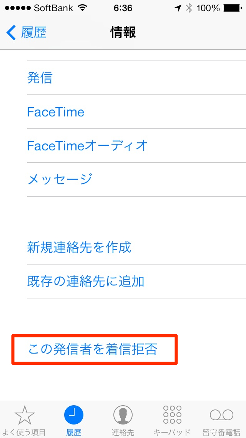Tap the SoftBank carrier label
Image resolution: width=246 pixels, height=438 pixels.
click(x=53, y=8)
